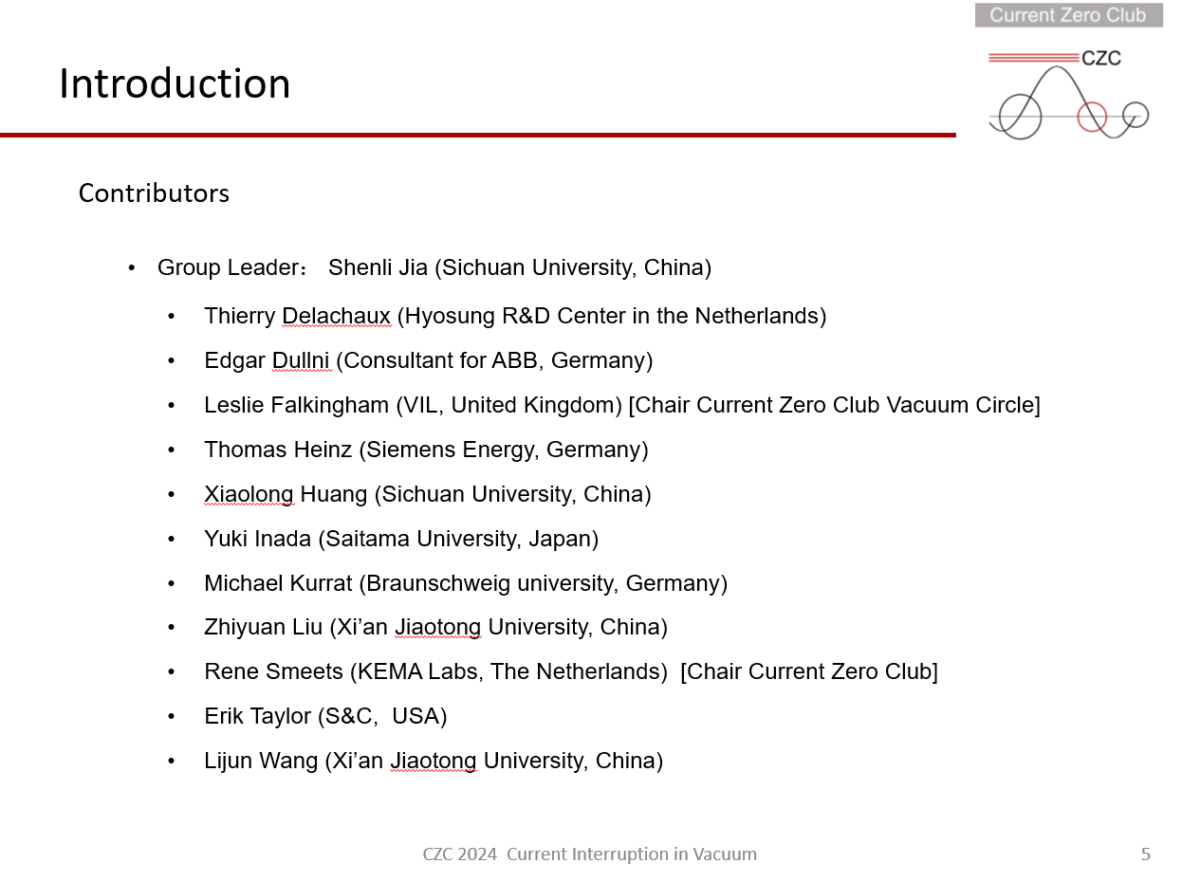Click the CZC waveform logo
This screenshot has width=1182, height=882.
coord(1068,95)
